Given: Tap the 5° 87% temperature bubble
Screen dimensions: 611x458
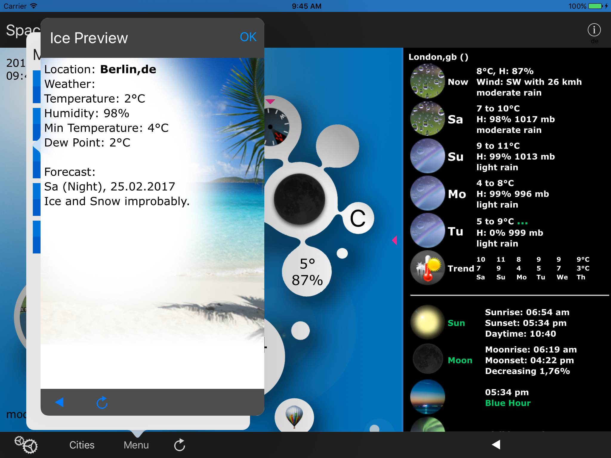Looking at the screenshot, I should coord(307,272).
